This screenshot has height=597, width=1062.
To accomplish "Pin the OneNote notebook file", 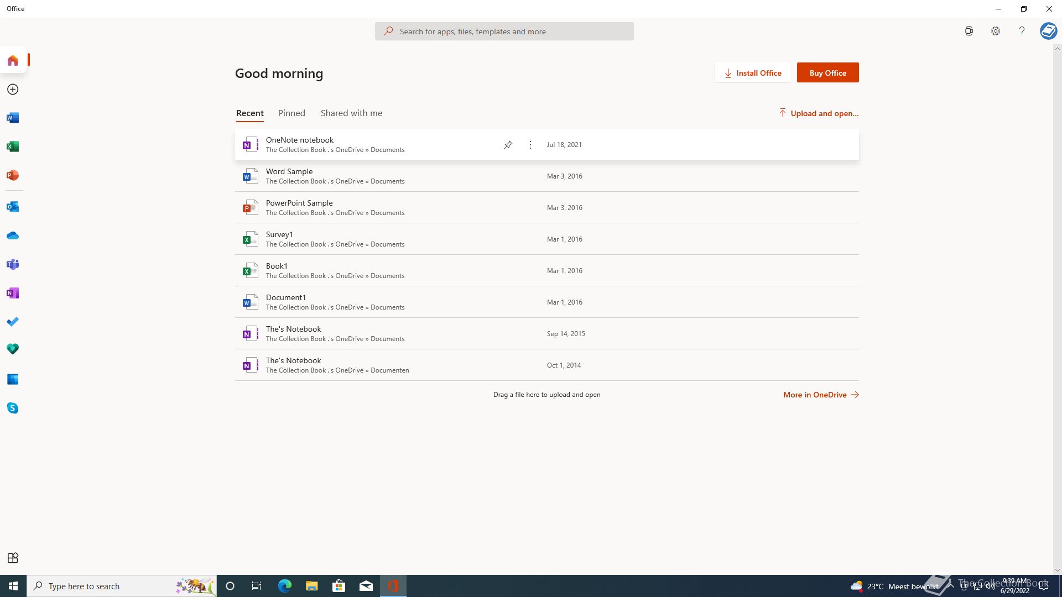I will pyautogui.click(x=508, y=145).
